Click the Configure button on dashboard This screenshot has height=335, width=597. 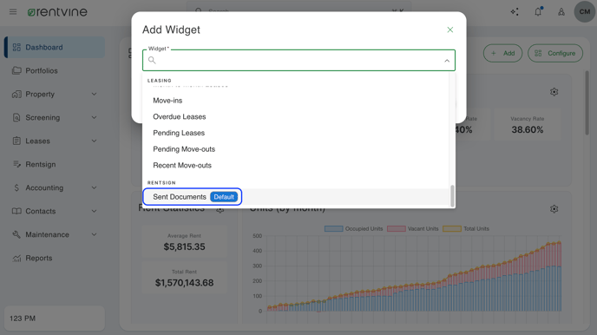click(555, 53)
